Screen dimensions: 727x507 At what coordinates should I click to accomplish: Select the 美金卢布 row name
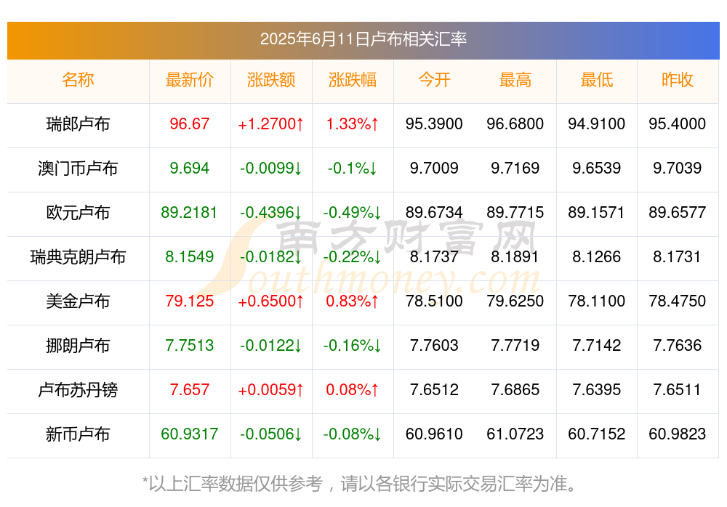pos(78,301)
